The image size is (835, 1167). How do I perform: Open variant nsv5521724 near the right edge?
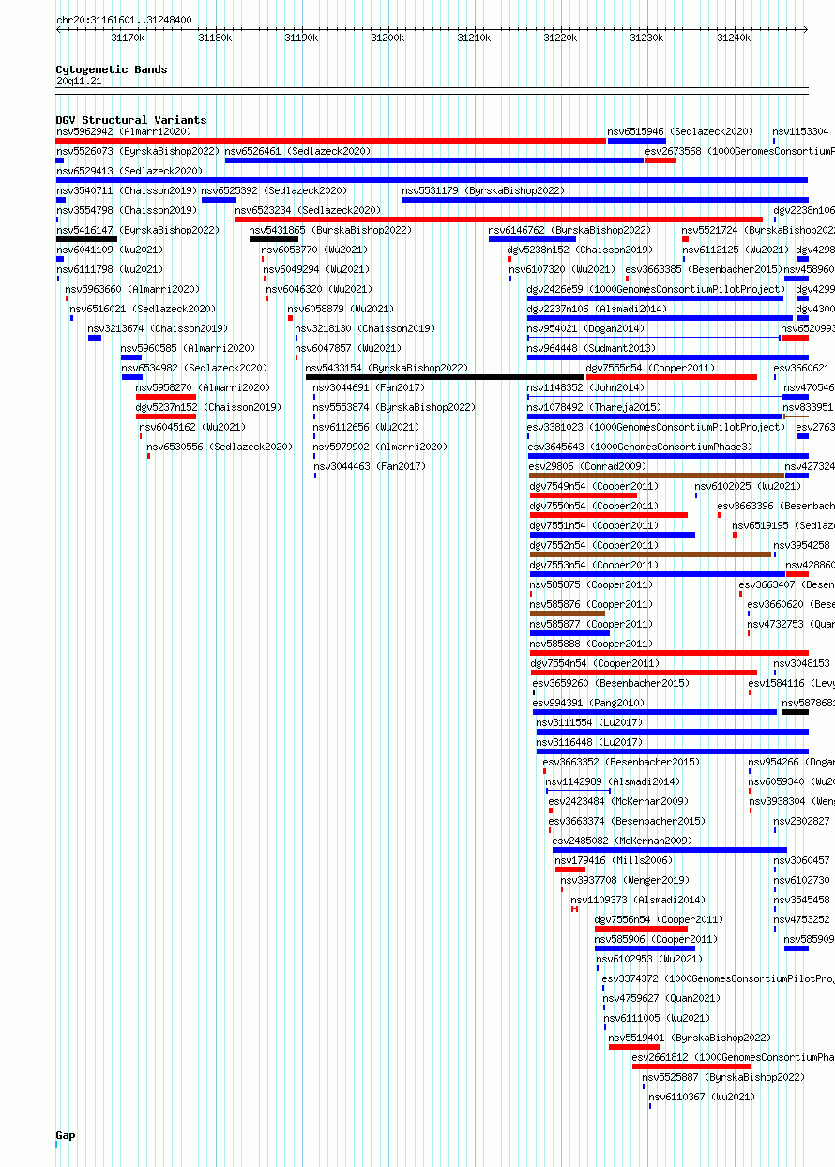(x=758, y=231)
